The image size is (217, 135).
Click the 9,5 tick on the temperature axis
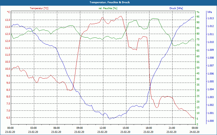point(8,76)
